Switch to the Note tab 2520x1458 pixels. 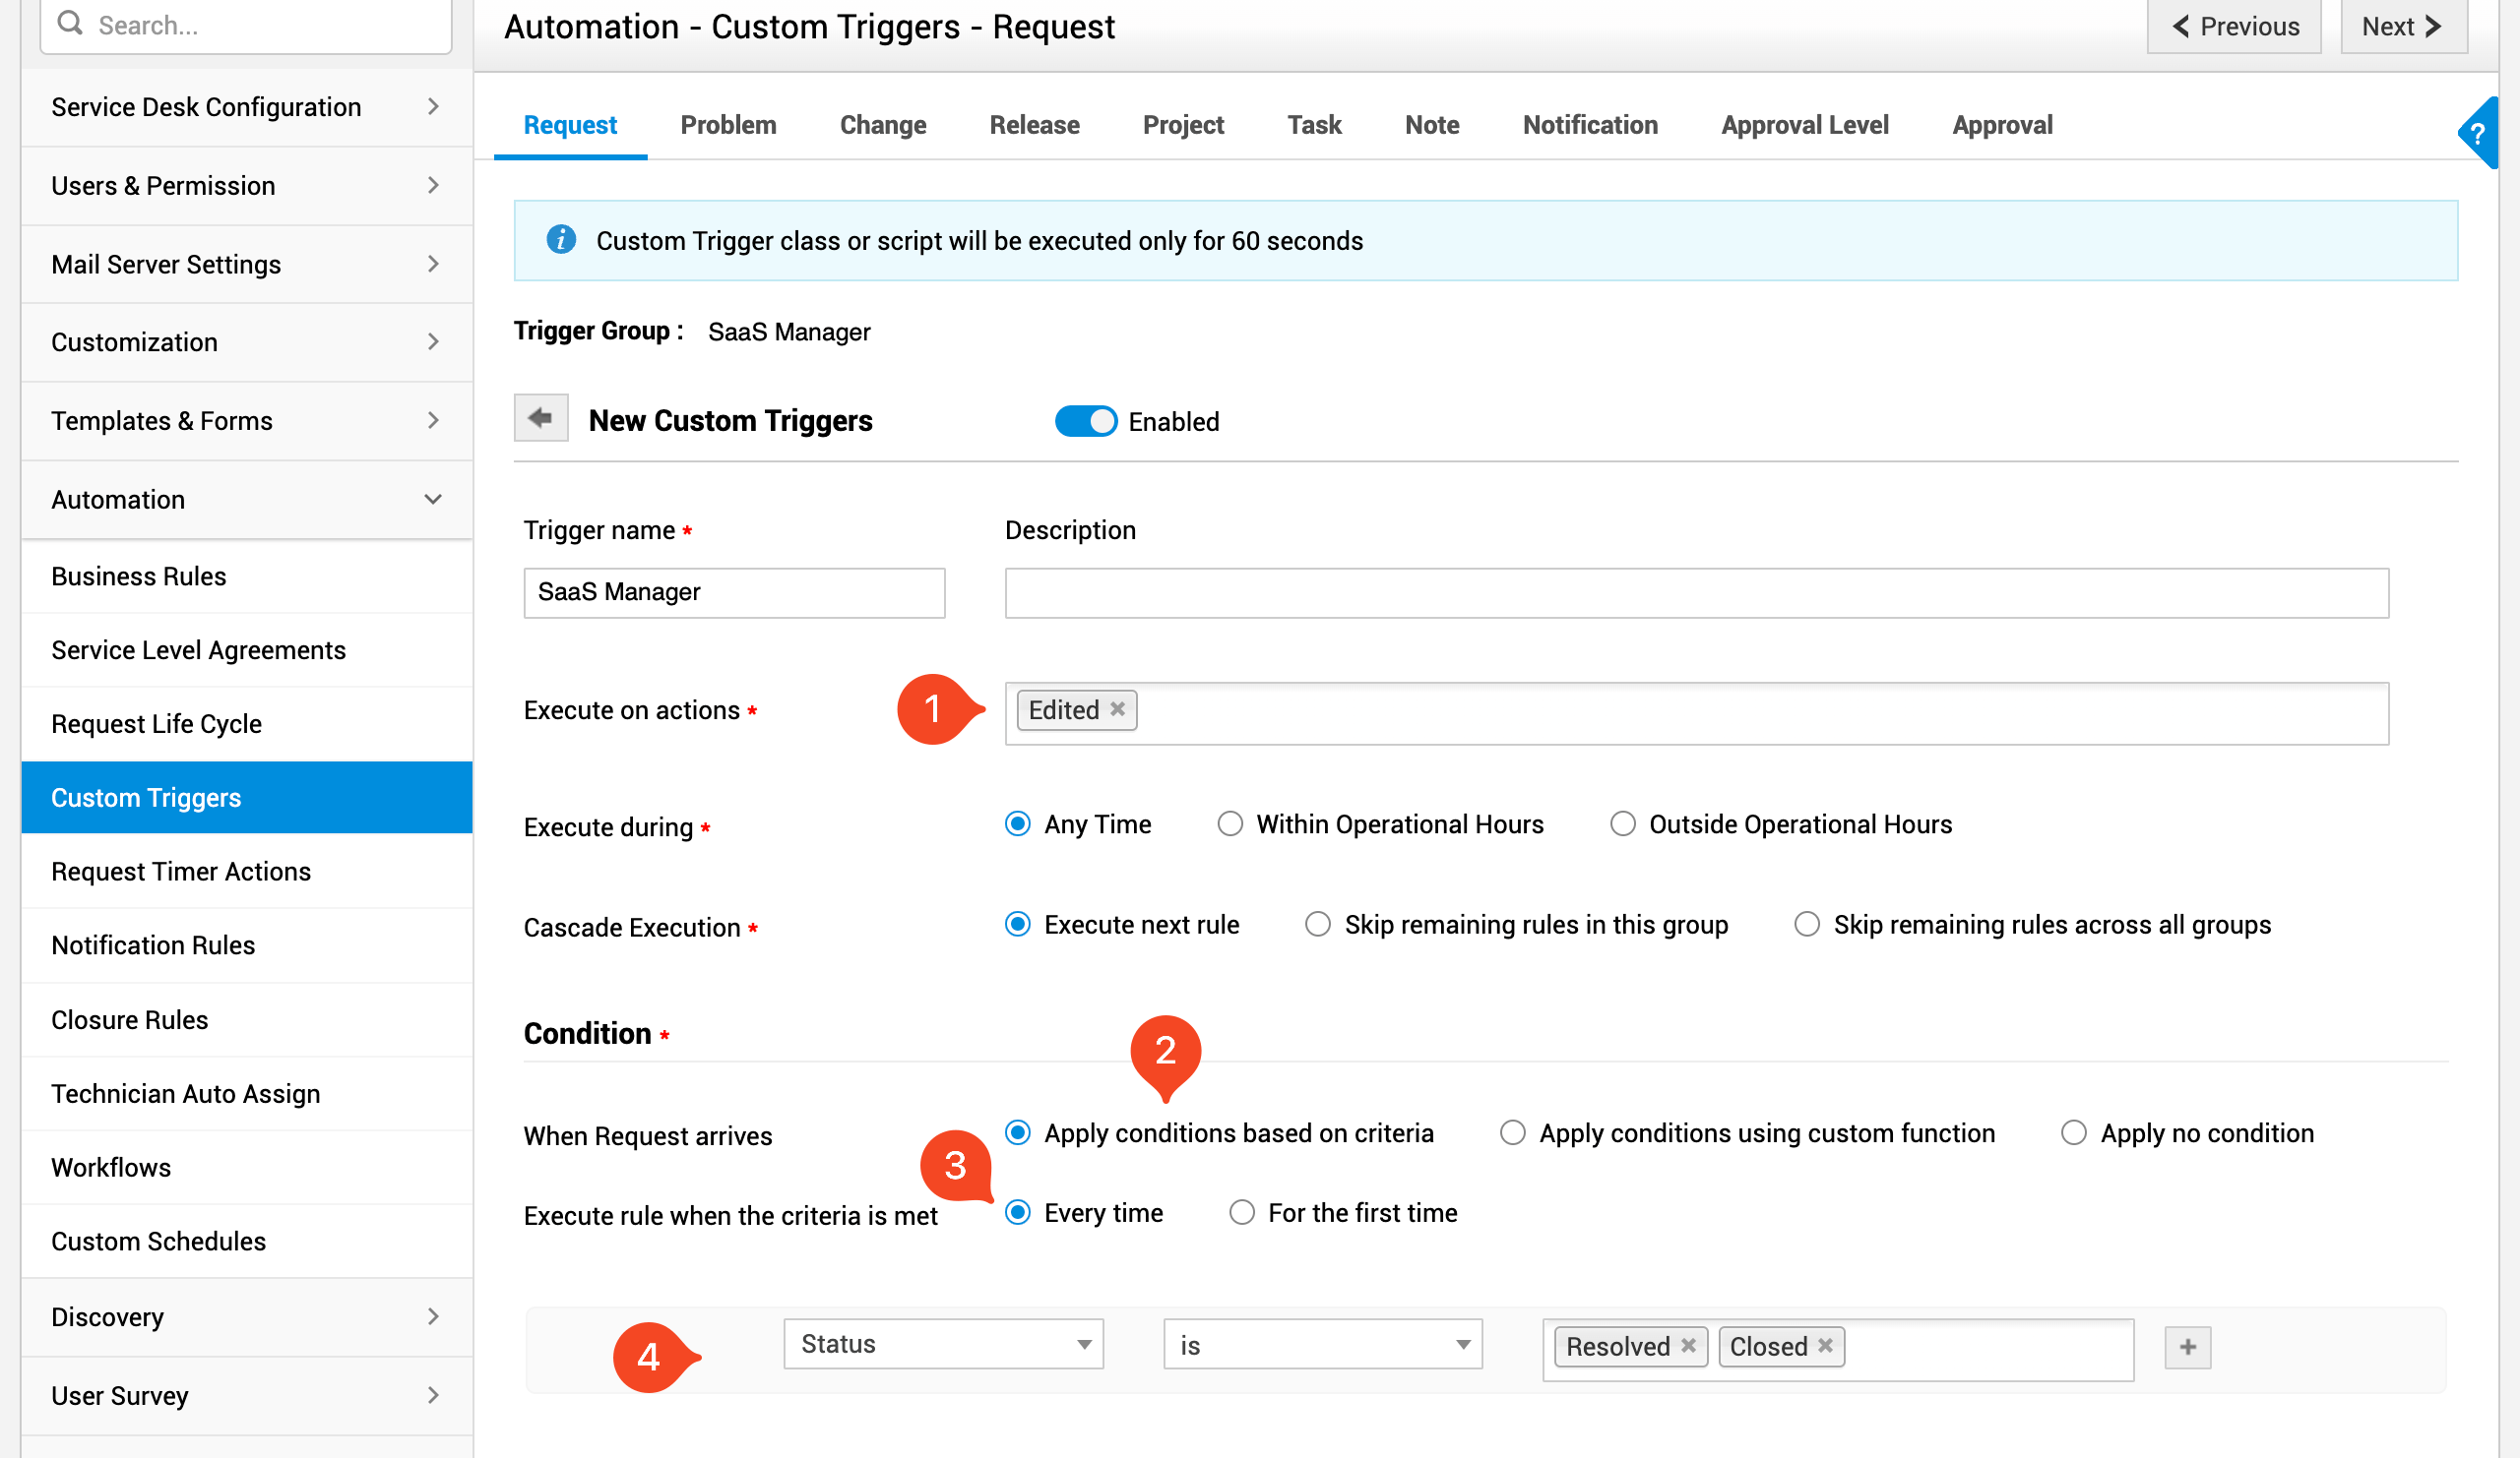[x=1432, y=125]
